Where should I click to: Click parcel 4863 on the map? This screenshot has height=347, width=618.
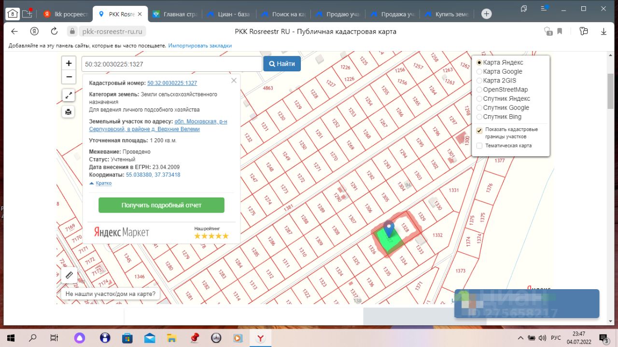point(268,88)
